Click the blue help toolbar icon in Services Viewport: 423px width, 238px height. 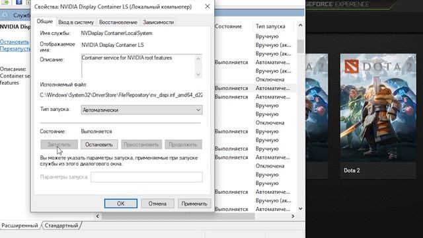click(x=19, y=2)
